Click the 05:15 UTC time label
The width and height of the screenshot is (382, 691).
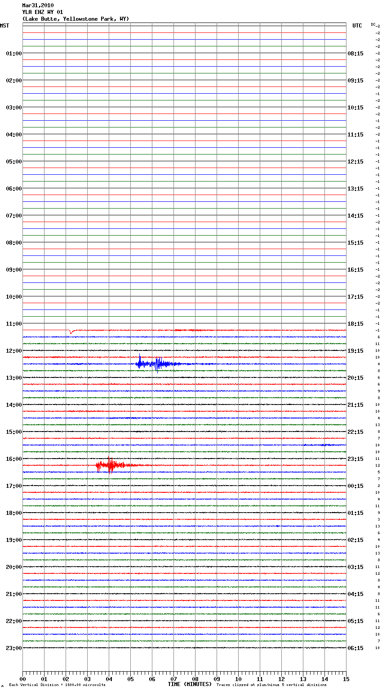tap(355, 621)
